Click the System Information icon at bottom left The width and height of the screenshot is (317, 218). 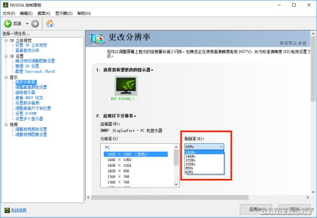[x=7, y=210]
